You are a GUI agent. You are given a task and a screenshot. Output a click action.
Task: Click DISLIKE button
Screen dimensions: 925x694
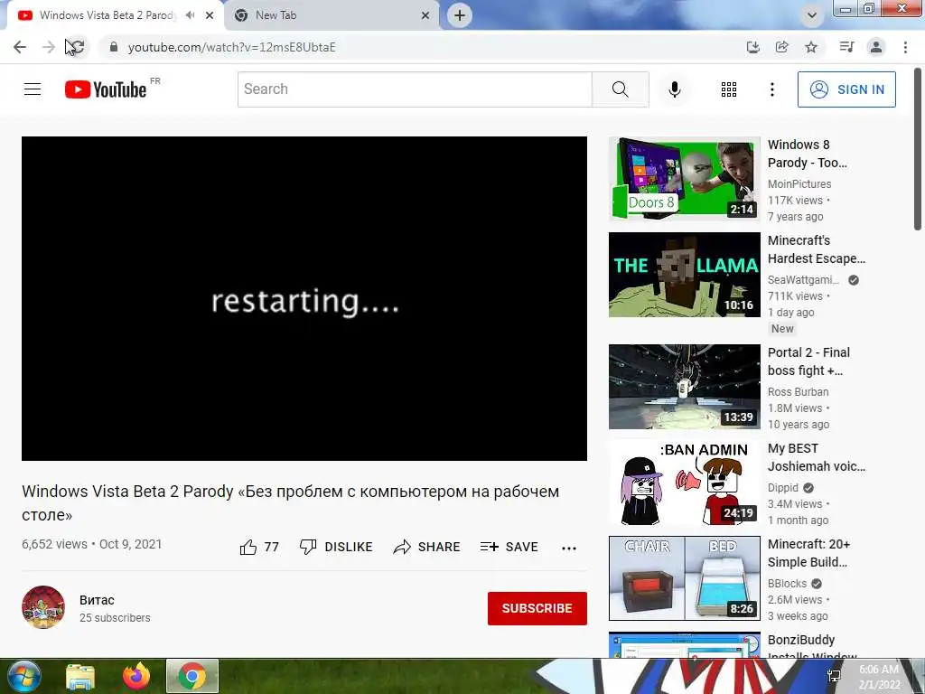(336, 547)
